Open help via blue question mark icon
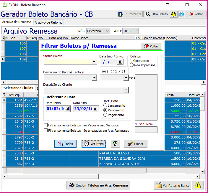 click(x=181, y=14)
